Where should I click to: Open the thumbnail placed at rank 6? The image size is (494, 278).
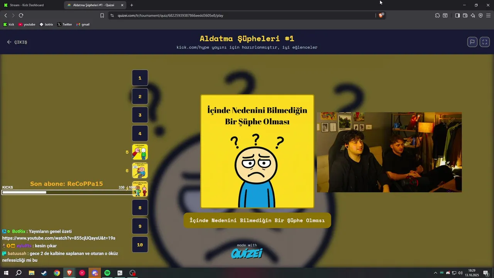tap(140, 171)
